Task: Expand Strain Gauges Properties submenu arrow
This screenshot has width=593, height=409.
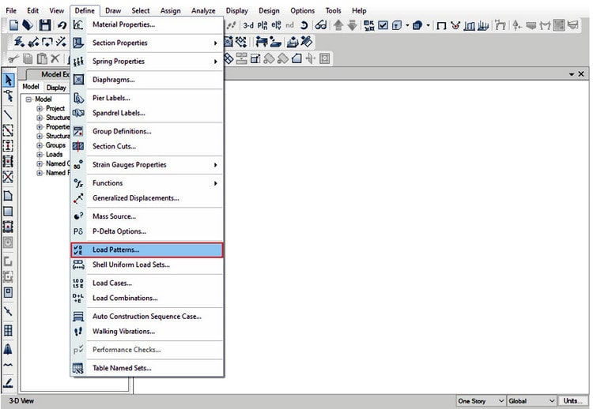Action: pyautogui.click(x=216, y=165)
